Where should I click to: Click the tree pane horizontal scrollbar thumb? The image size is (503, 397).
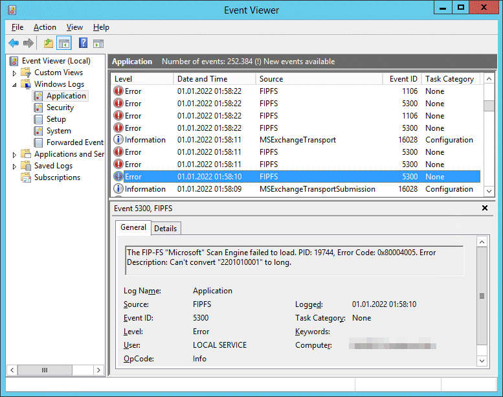point(45,370)
